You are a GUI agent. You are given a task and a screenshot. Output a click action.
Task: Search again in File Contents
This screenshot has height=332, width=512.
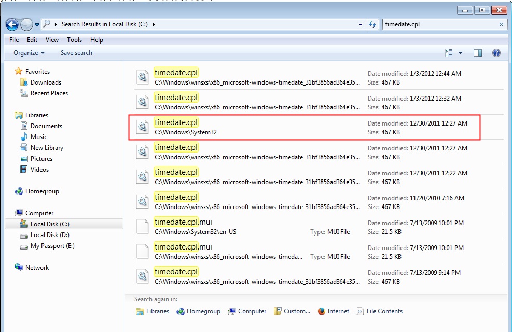tap(379, 311)
